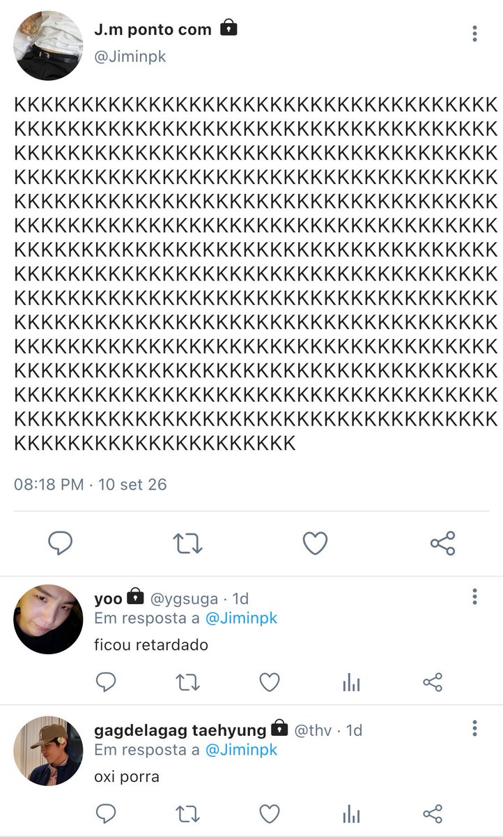Reply to the 'oxi porra' comment

click(x=105, y=813)
